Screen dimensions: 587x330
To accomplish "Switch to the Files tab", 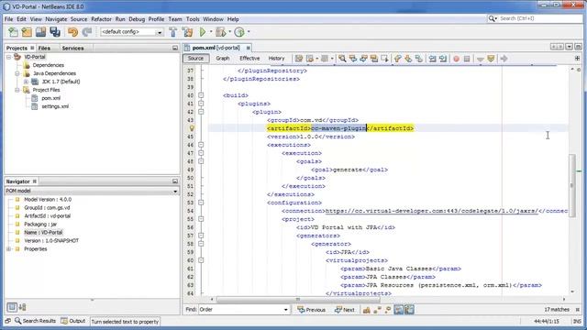I will pyautogui.click(x=44, y=49).
